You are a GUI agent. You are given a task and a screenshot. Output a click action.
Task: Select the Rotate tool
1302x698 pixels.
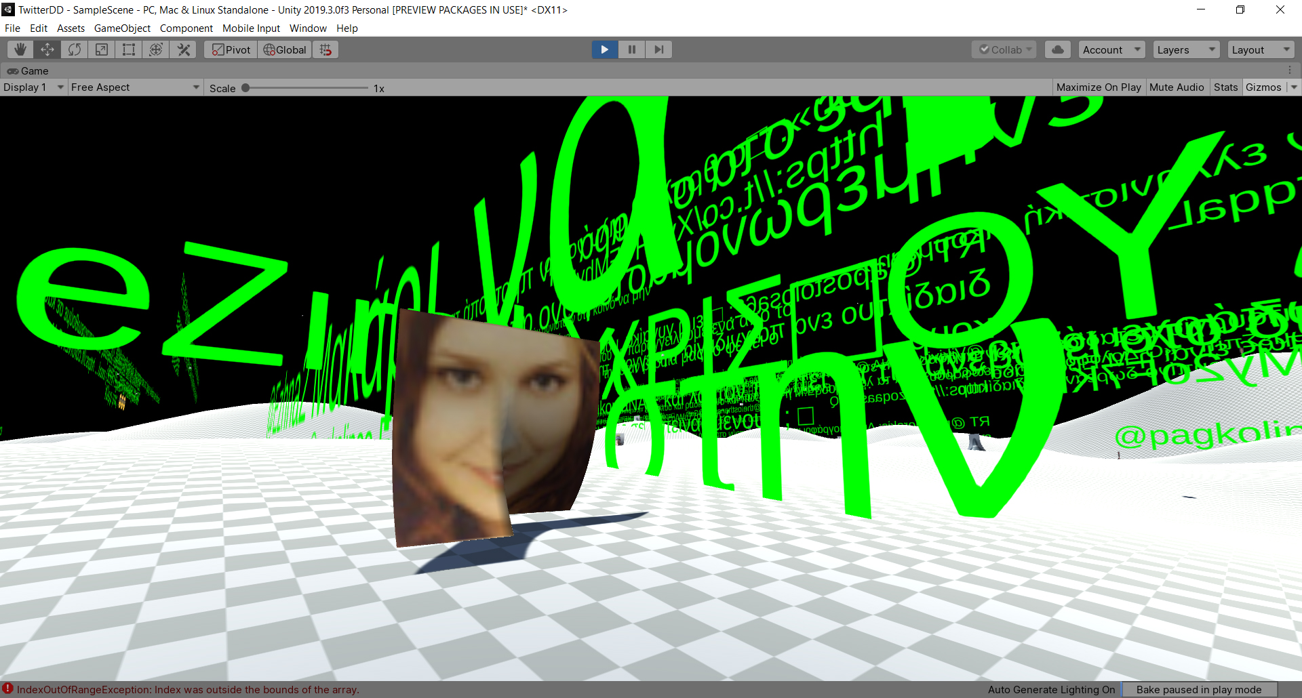pyautogui.click(x=75, y=49)
